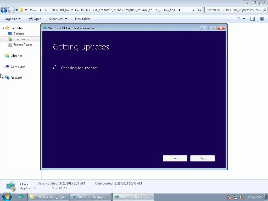Expand the arrow after the breadcrumb folder name
Image resolution: width=268 pixels, height=201 pixels.
click(x=180, y=10)
